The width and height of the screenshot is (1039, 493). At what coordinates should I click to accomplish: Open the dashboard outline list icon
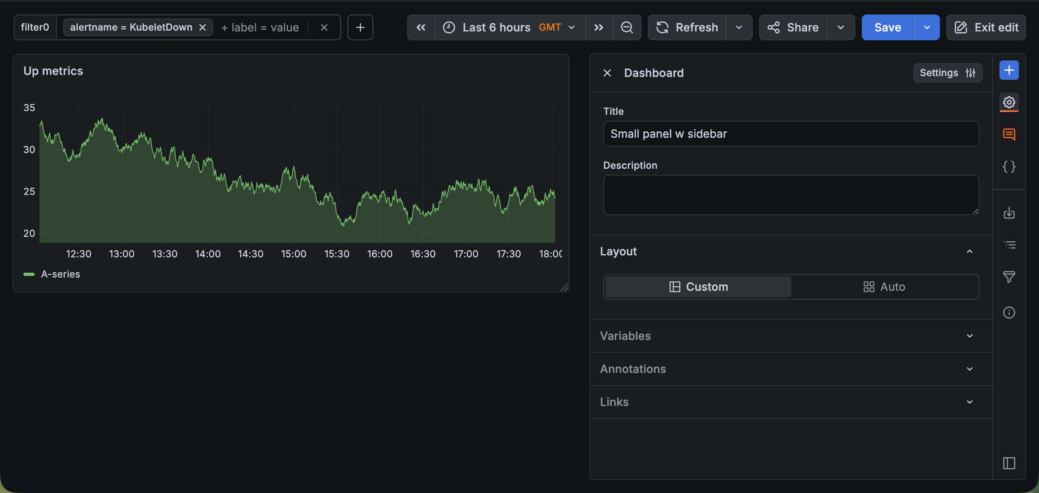click(x=1009, y=244)
